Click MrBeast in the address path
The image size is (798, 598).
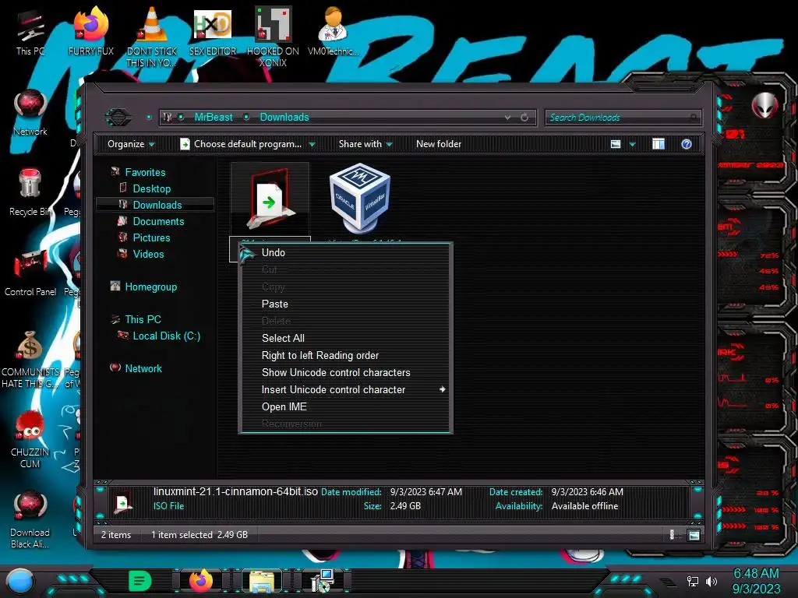(x=214, y=117)
